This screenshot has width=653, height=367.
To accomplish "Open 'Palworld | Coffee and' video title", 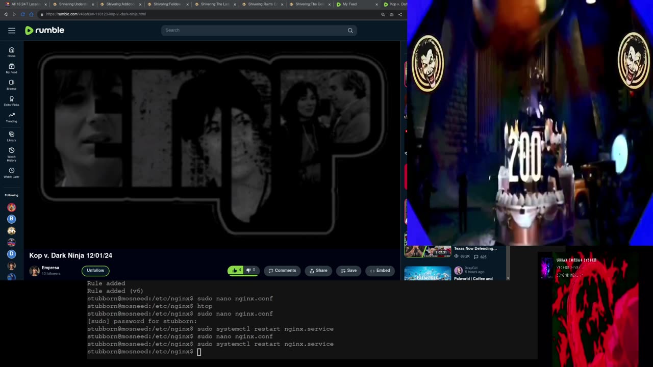I will 473,279.
